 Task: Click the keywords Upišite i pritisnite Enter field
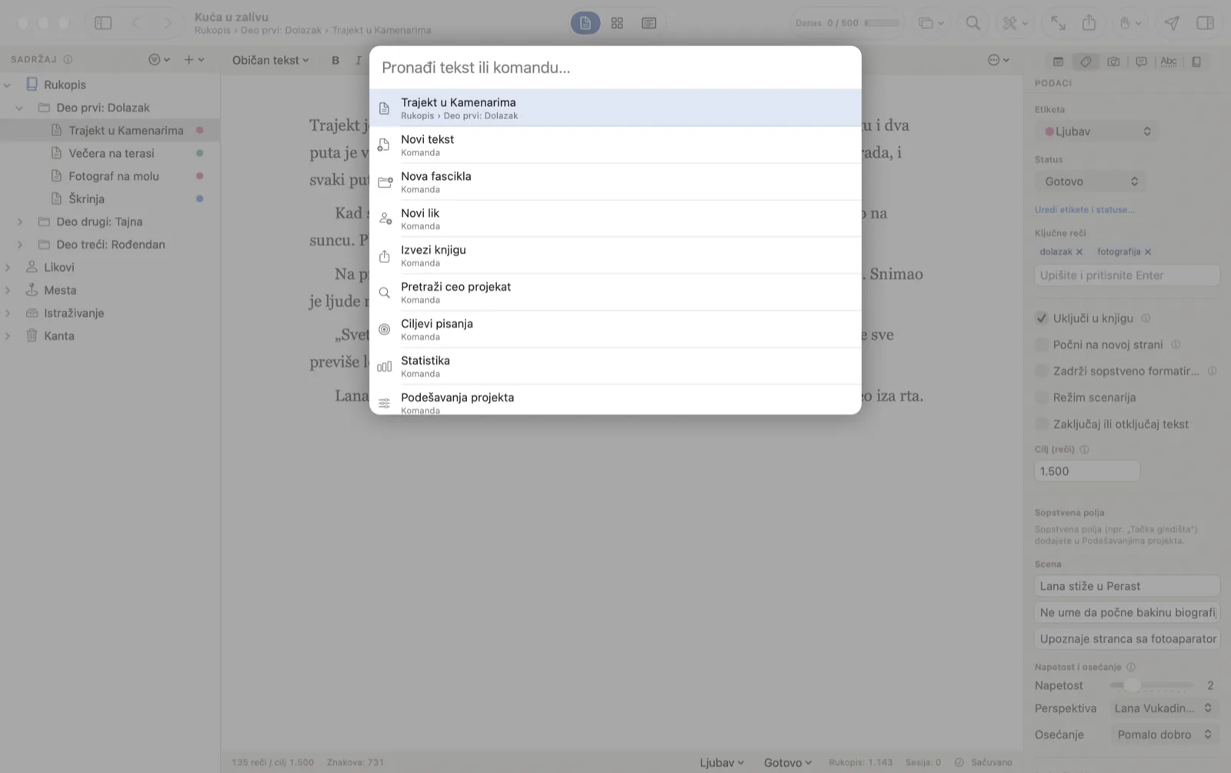click(1127, 275)
